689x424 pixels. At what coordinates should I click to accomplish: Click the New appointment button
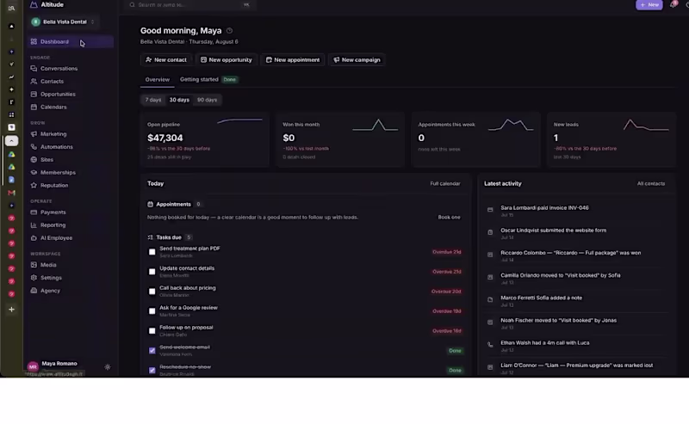click(x=293, y=59)
